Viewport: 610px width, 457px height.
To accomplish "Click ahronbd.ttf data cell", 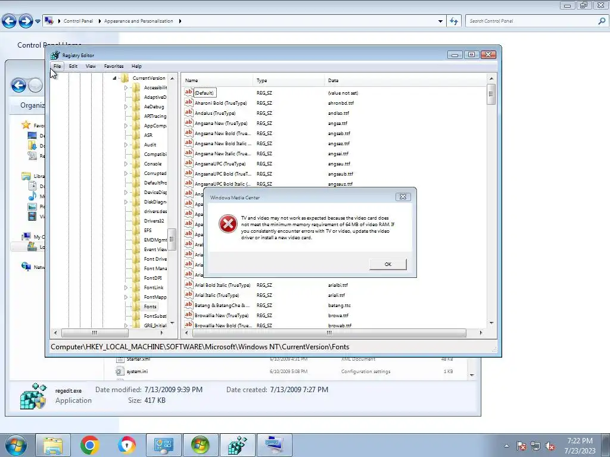I will pos(341,103).
